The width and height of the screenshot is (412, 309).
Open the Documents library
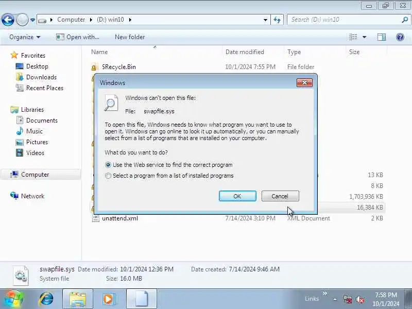click(42, 121)
